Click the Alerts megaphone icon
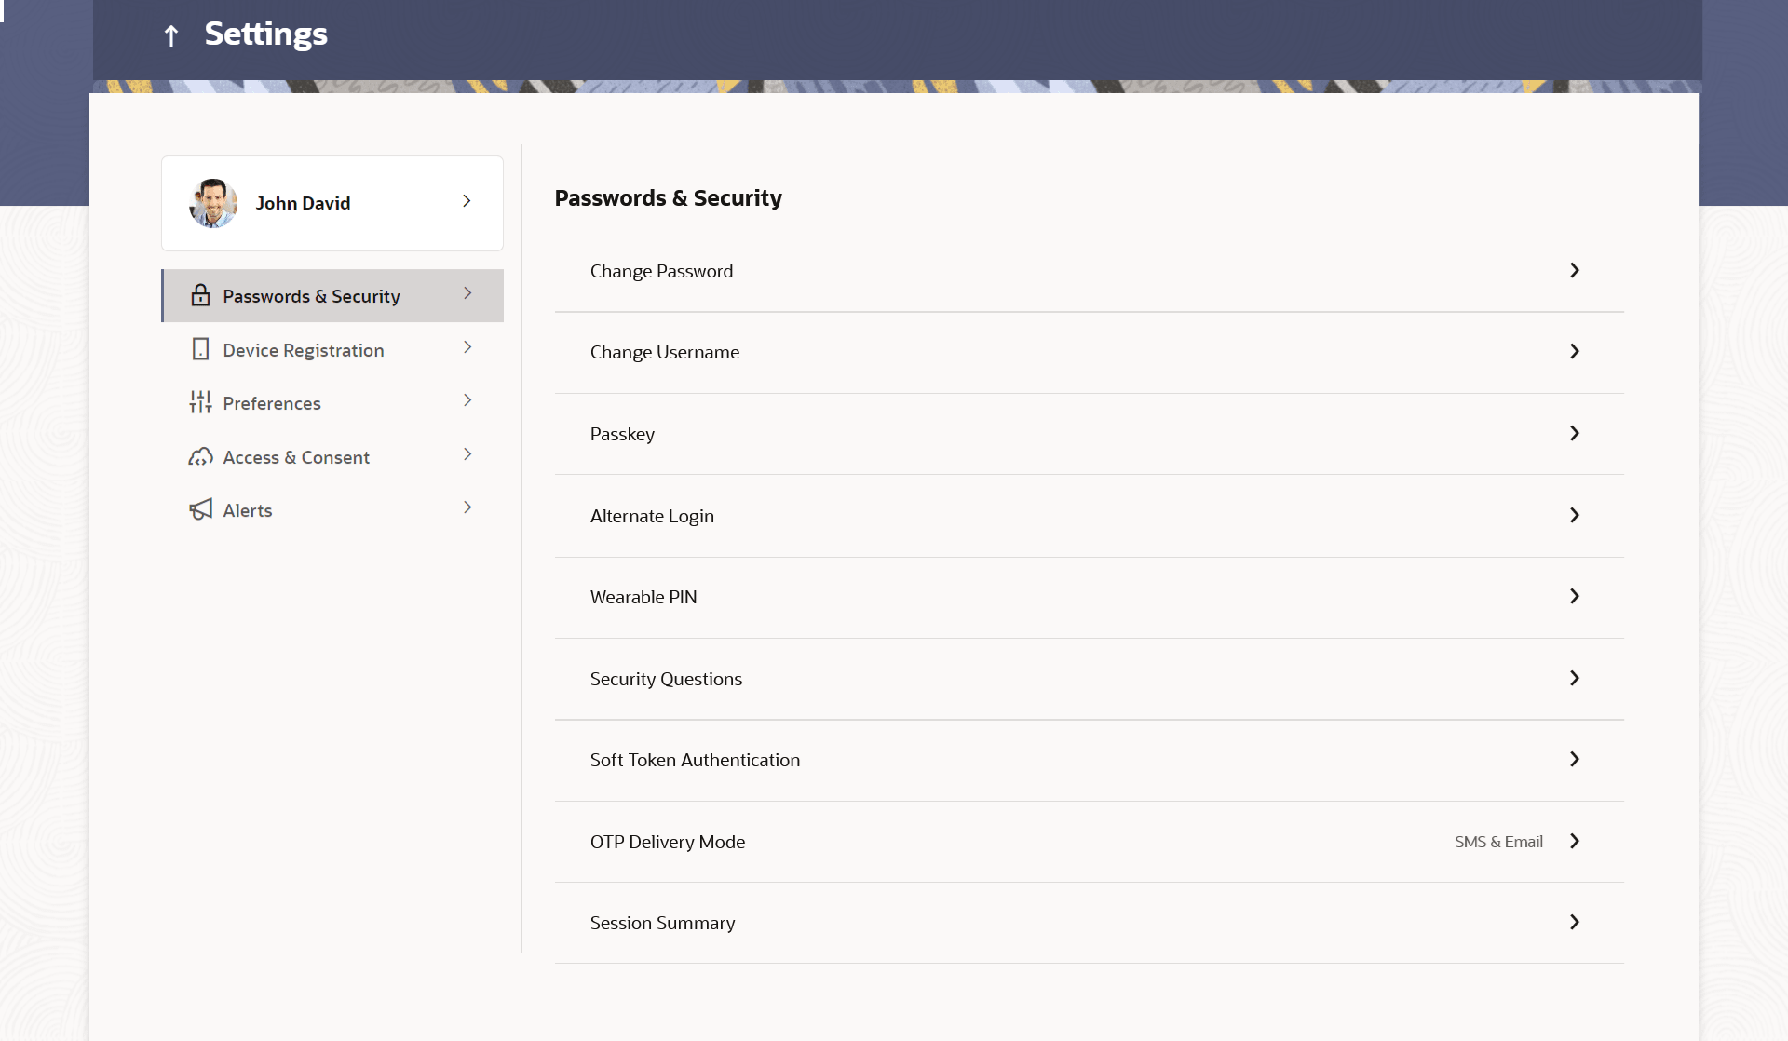Viewport: 1788px width, 1041px height. (200, 509)
